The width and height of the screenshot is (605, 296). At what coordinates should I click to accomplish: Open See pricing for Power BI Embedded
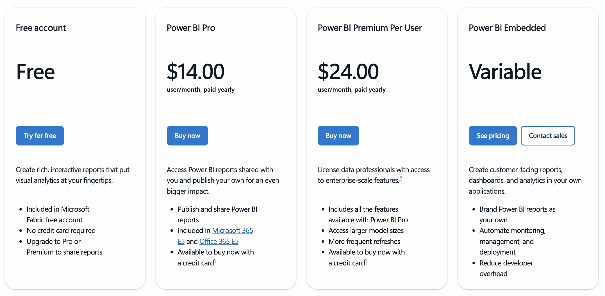tap(493, 136)
